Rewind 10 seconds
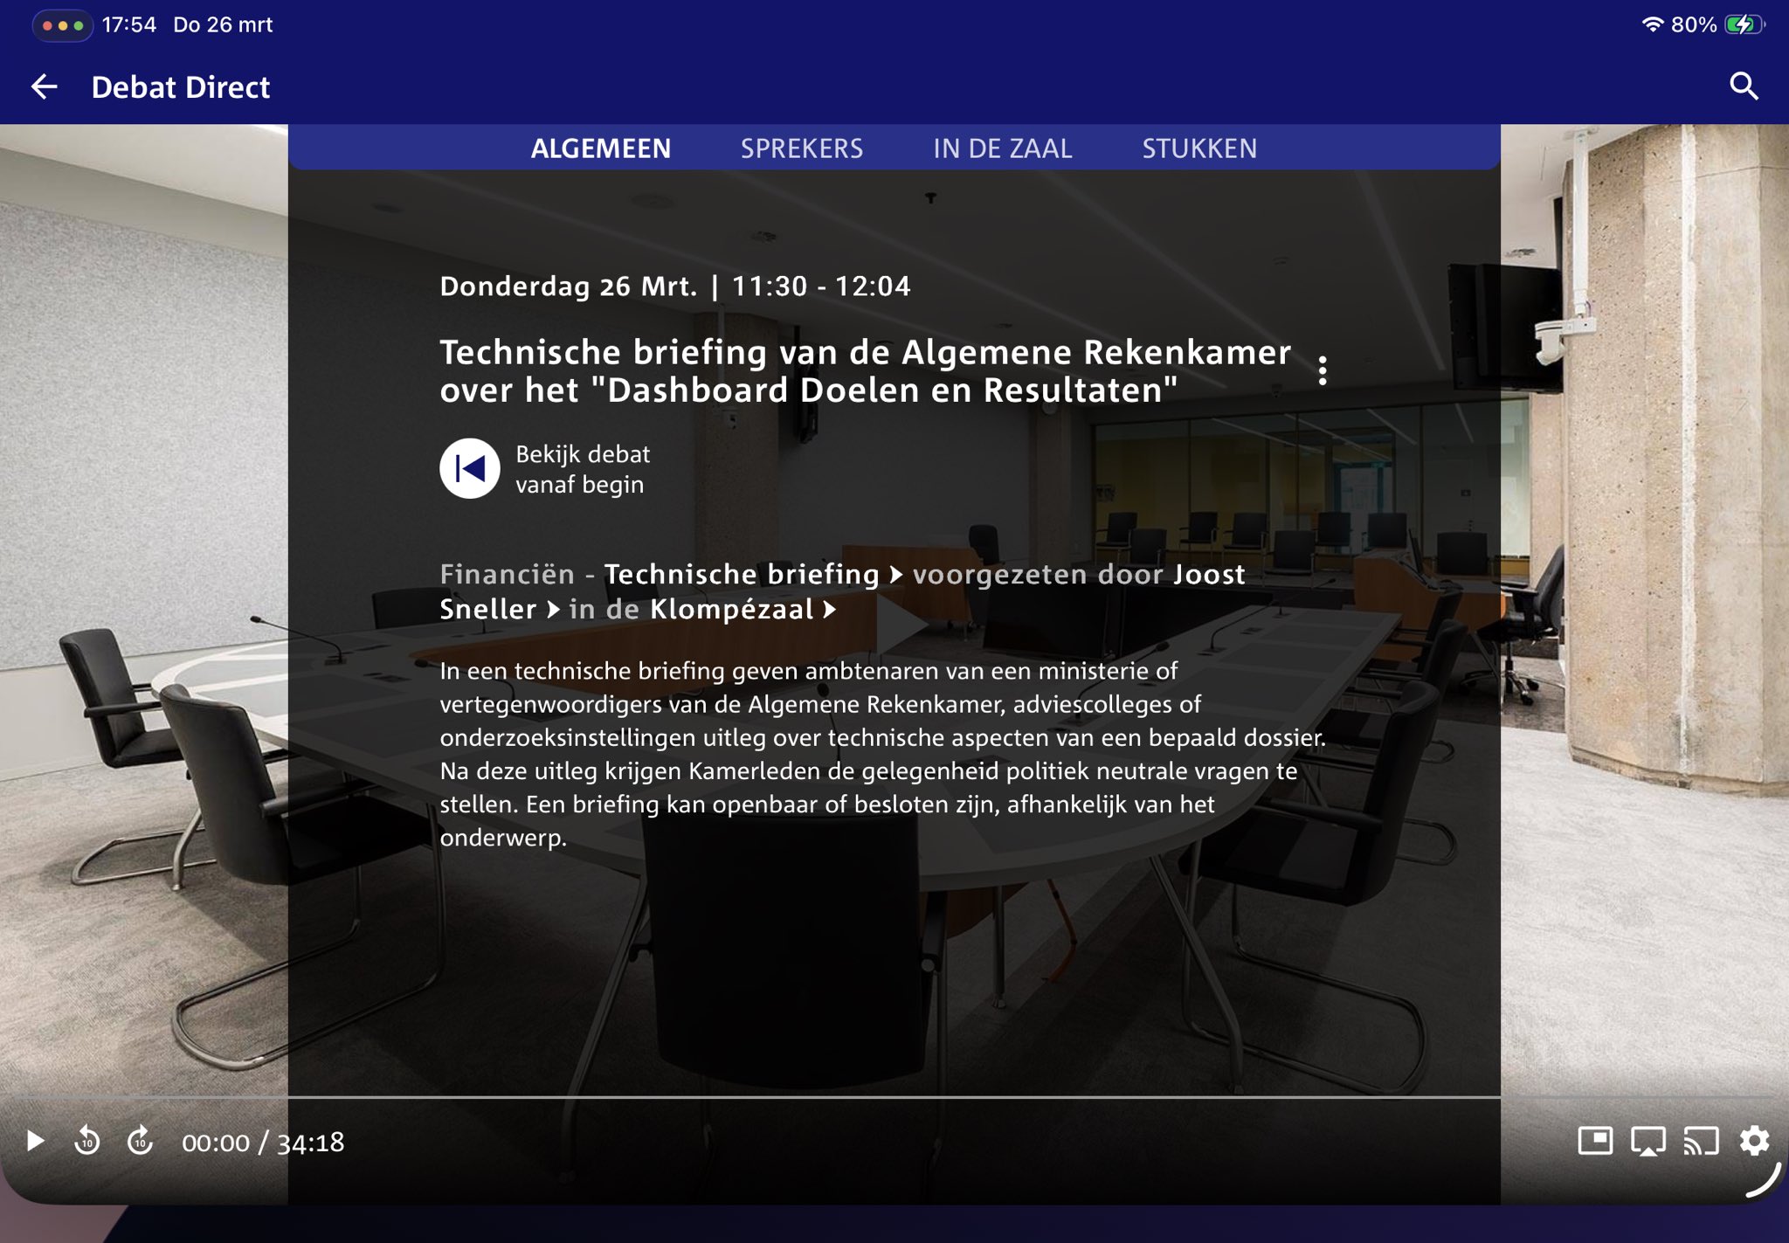The image size is (1789, 1243). [87, 1141]
